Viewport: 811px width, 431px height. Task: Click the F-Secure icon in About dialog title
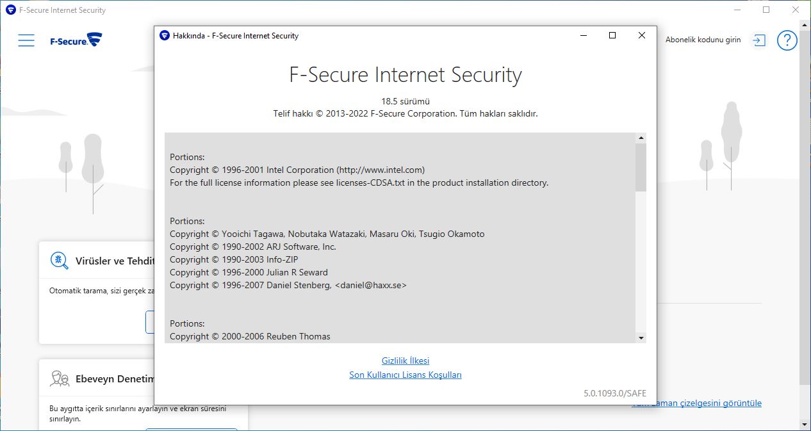tap(165, 36)
